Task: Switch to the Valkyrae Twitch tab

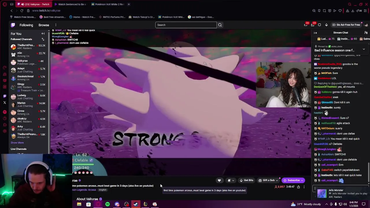Action: 34,4
